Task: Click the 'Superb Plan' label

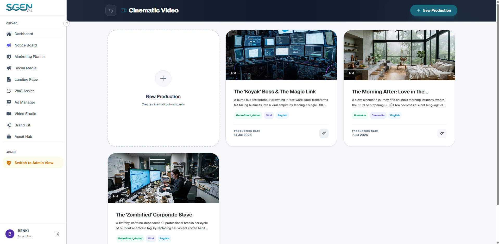Action: point(25,236)
